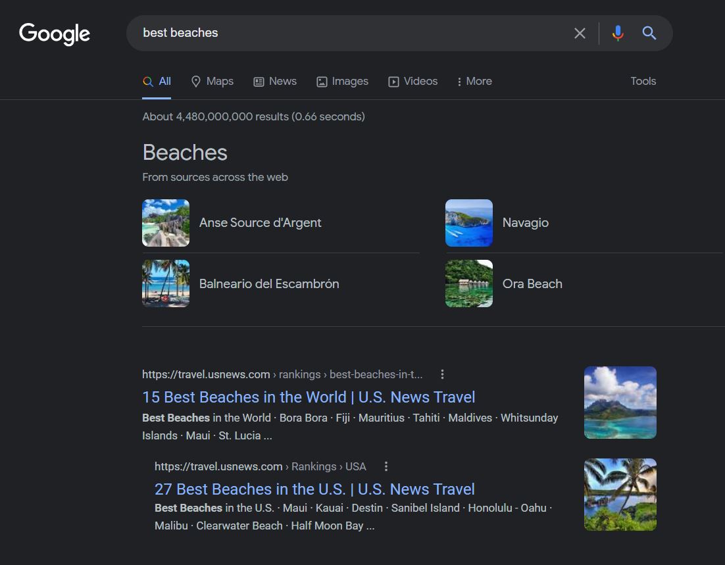Start voice search with microphone icon
This screenshot has width=725, height=565.
618,34
